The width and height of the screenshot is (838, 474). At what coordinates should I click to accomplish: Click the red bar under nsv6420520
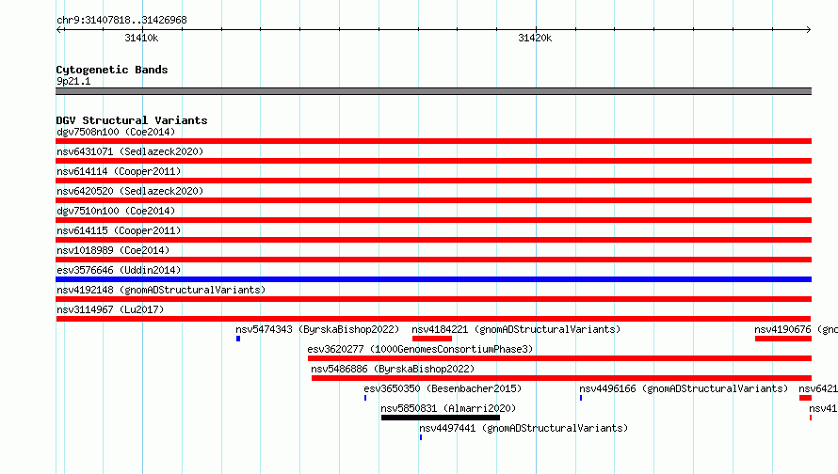pos(433,200)
